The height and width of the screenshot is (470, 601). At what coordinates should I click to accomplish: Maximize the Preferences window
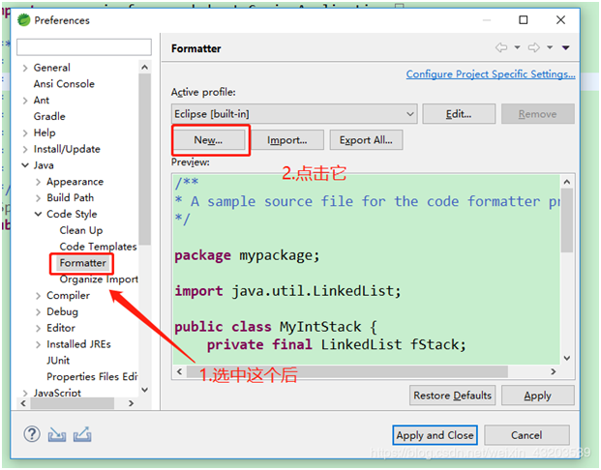[524, 19]
